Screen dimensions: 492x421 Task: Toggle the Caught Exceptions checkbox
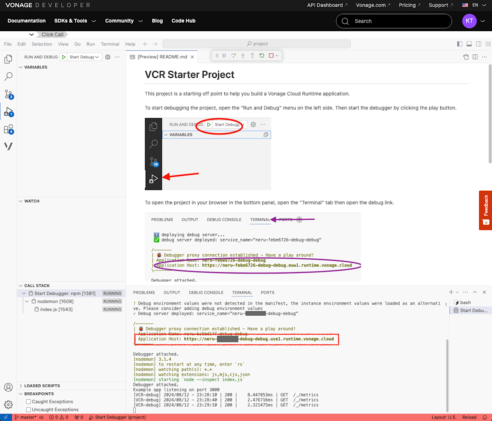coord(28,402)
